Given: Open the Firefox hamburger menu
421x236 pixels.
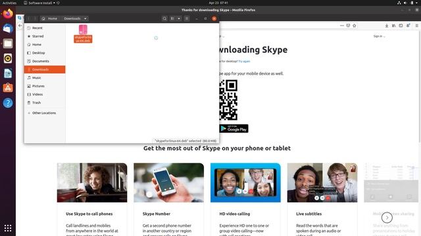Looking at the screenshot, I should click(x=416, y=26).
